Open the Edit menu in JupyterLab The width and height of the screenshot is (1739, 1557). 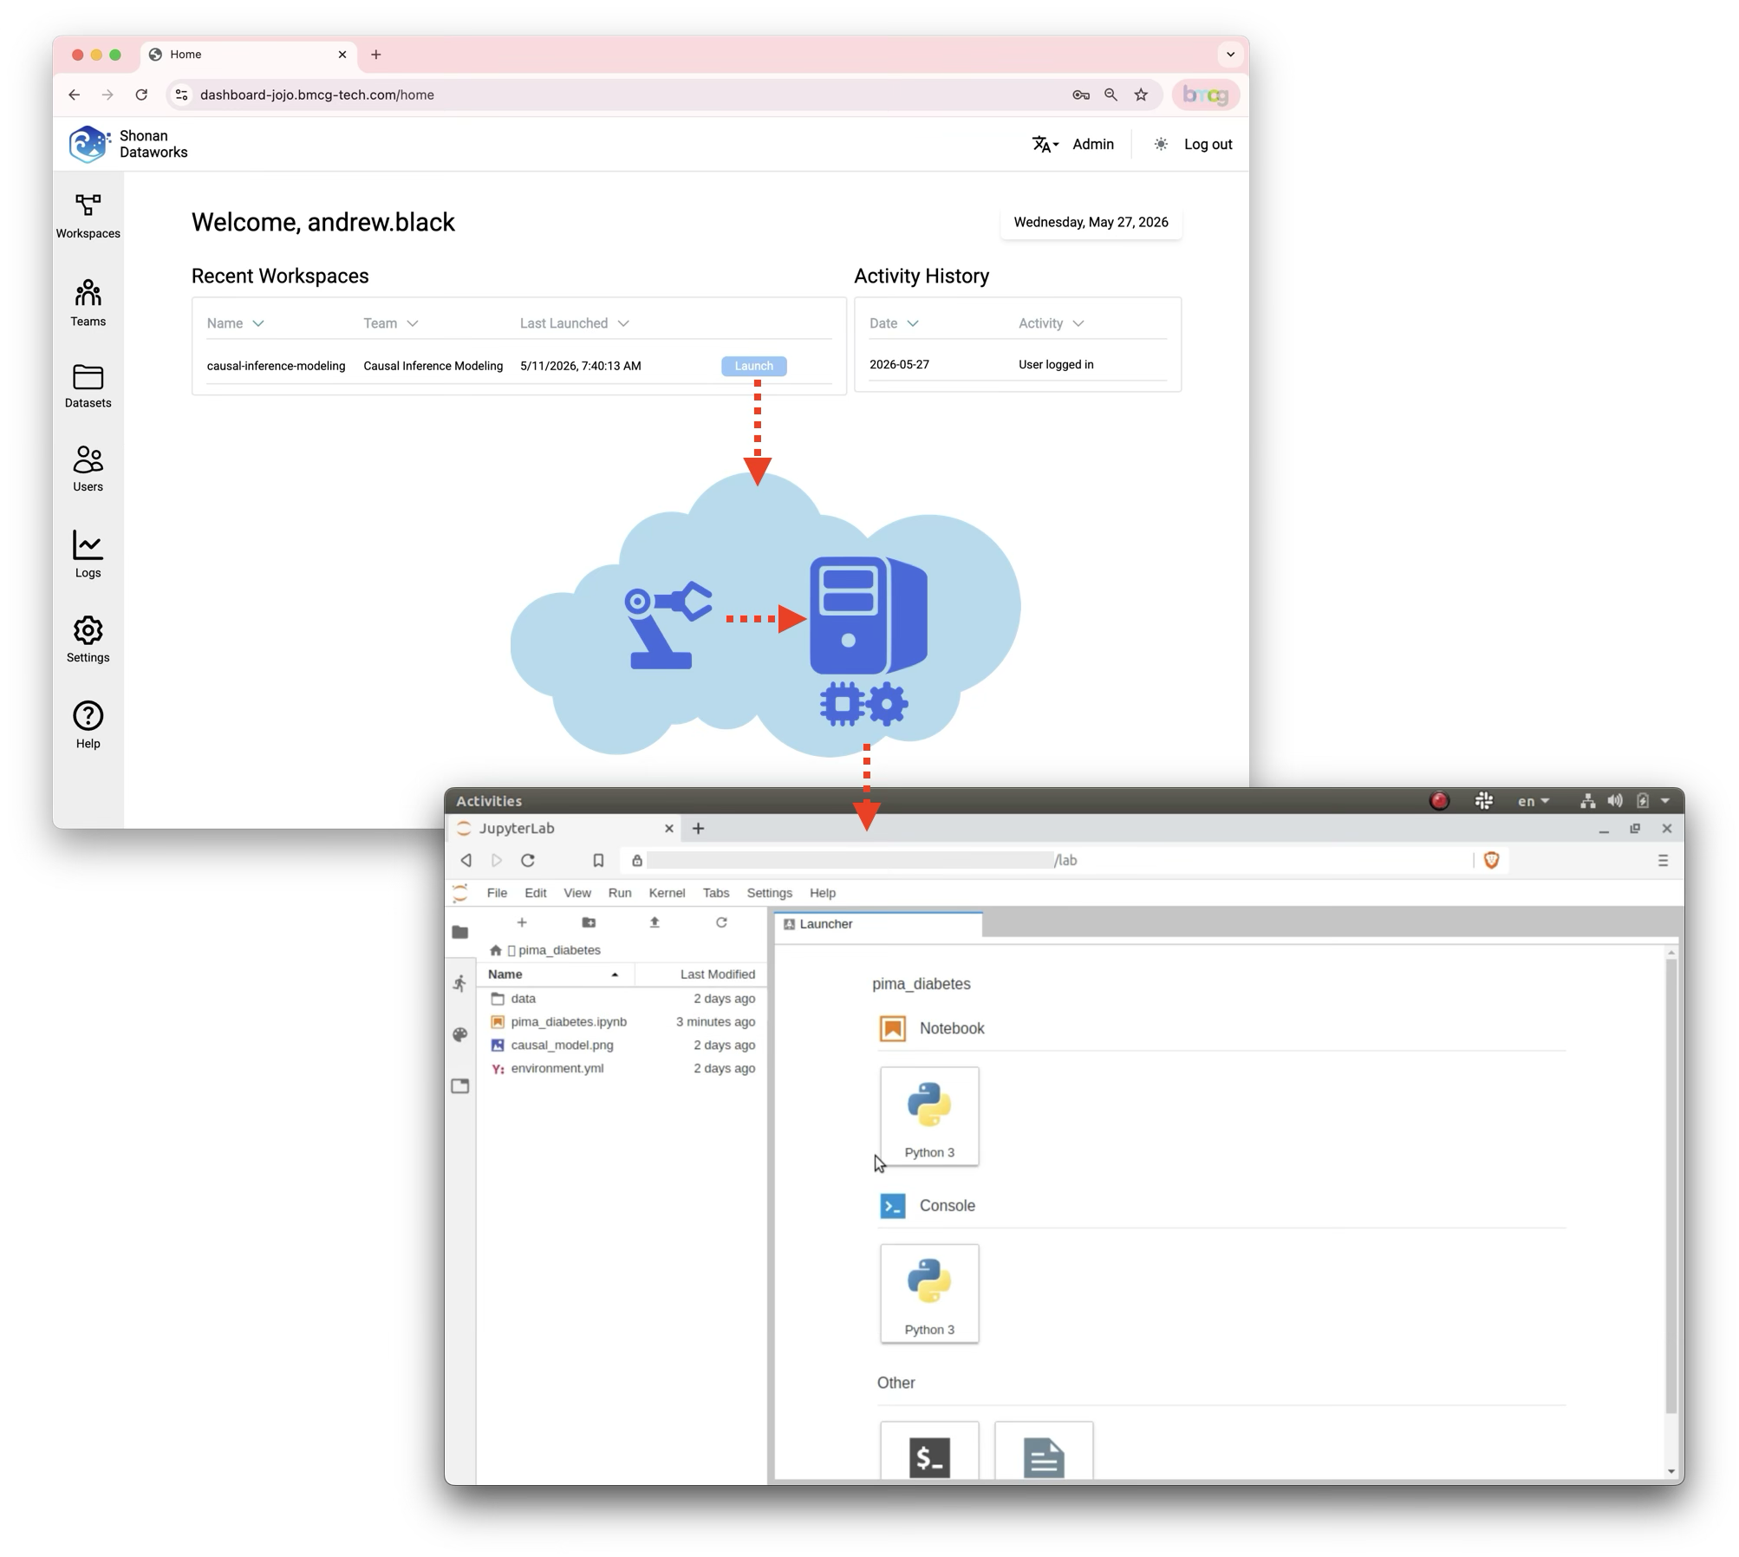click(535, 892)
